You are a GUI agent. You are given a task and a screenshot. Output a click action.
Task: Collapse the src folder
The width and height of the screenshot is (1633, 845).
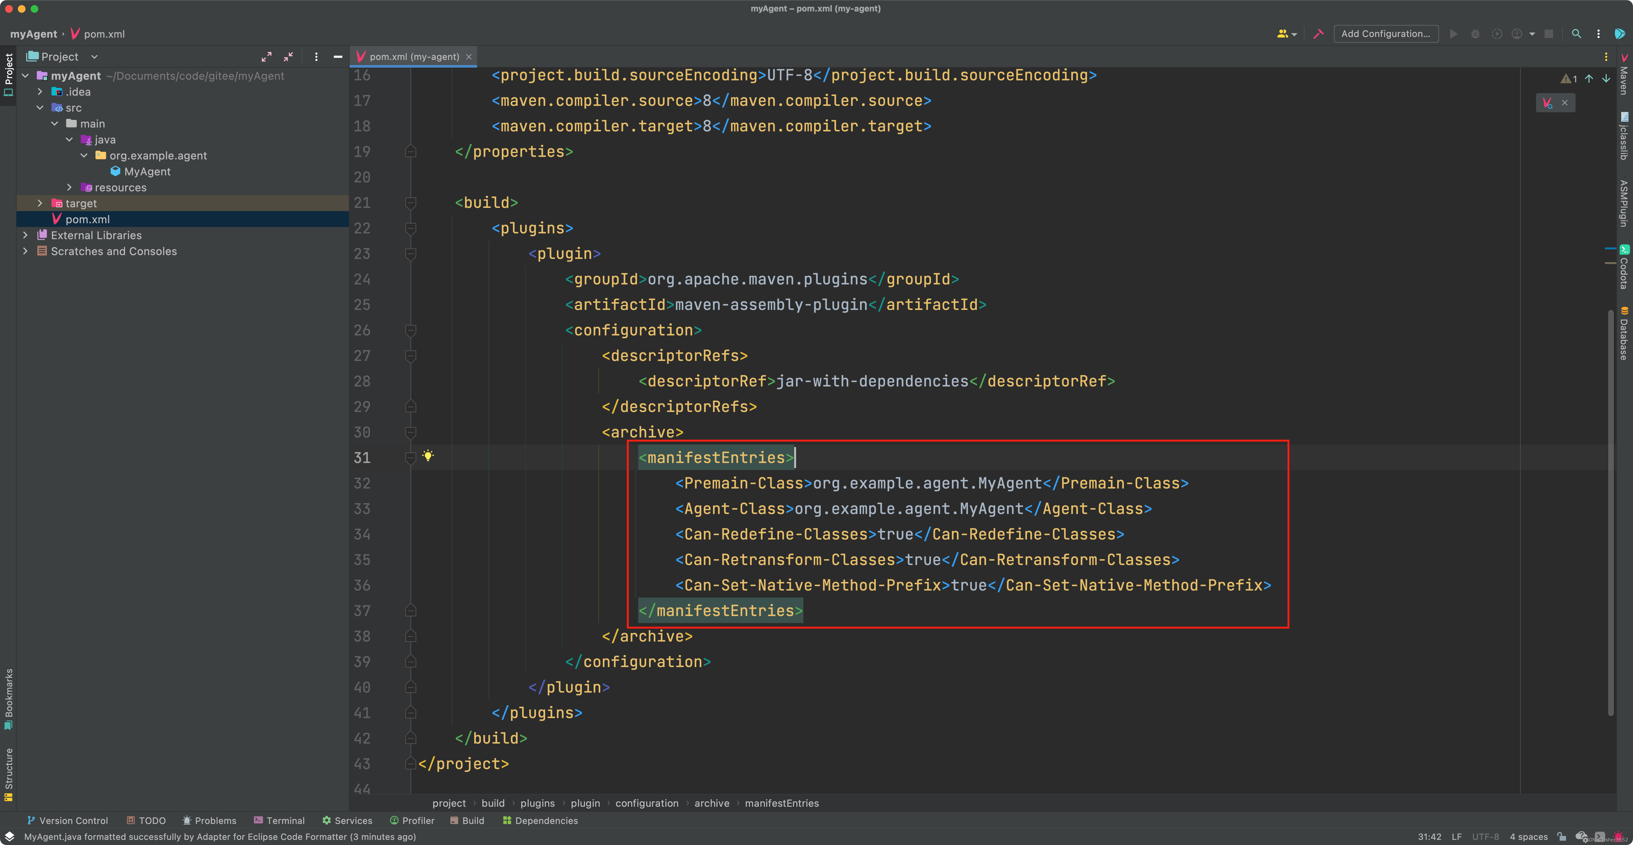tap(40, 108)
